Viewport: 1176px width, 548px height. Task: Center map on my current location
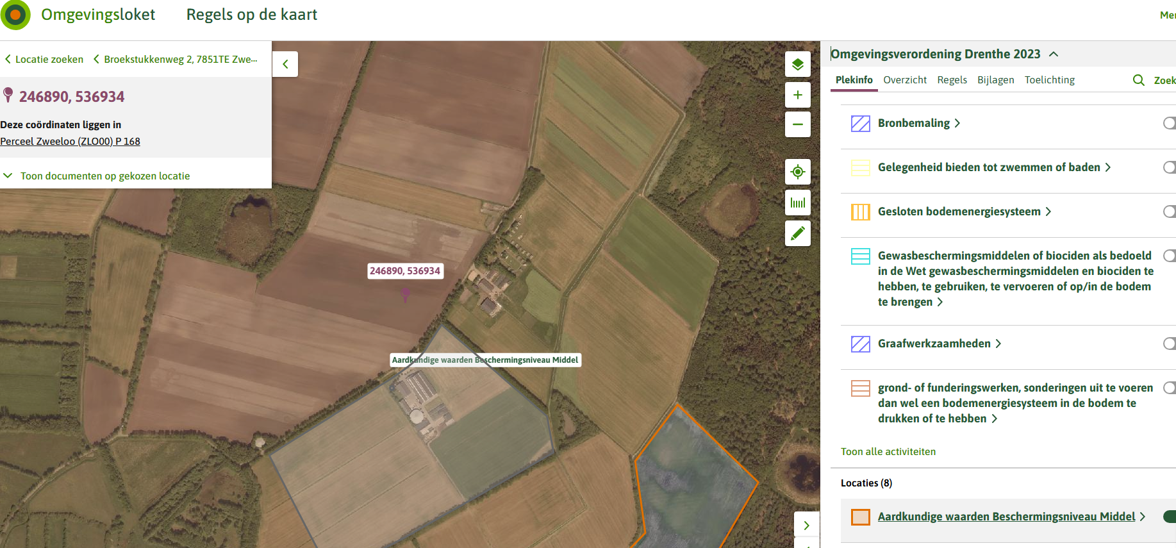798,172
